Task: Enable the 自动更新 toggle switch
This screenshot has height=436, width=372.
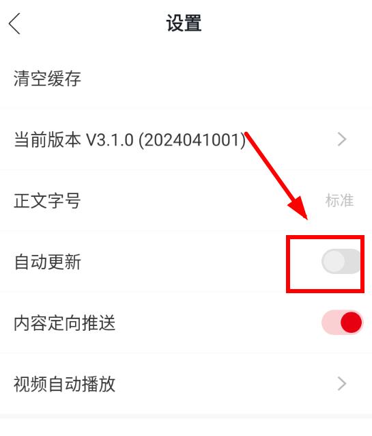Action: point(342,261)
